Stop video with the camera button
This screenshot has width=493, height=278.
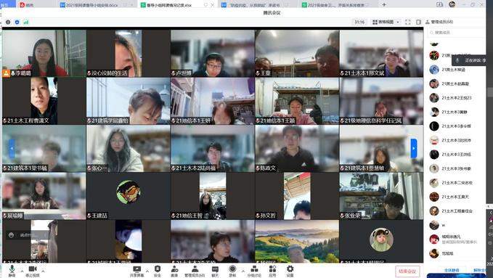33,271
